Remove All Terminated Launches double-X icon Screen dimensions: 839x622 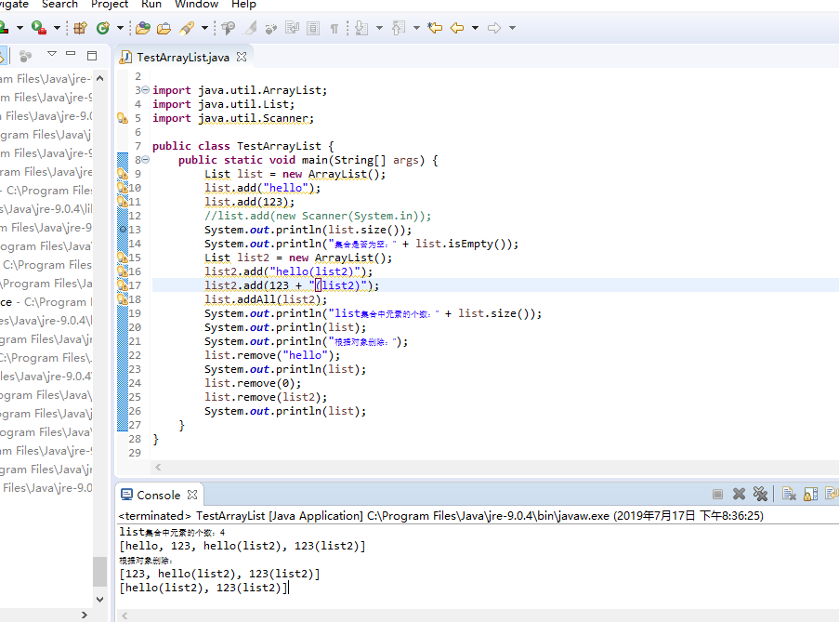coord(760,494)
